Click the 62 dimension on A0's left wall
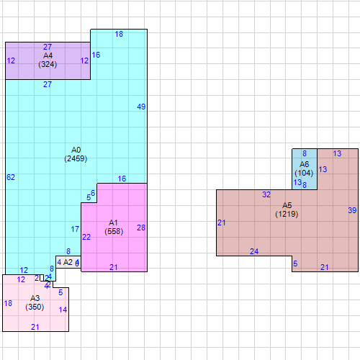This screenshot has height=360, width=360. point(11,177)
